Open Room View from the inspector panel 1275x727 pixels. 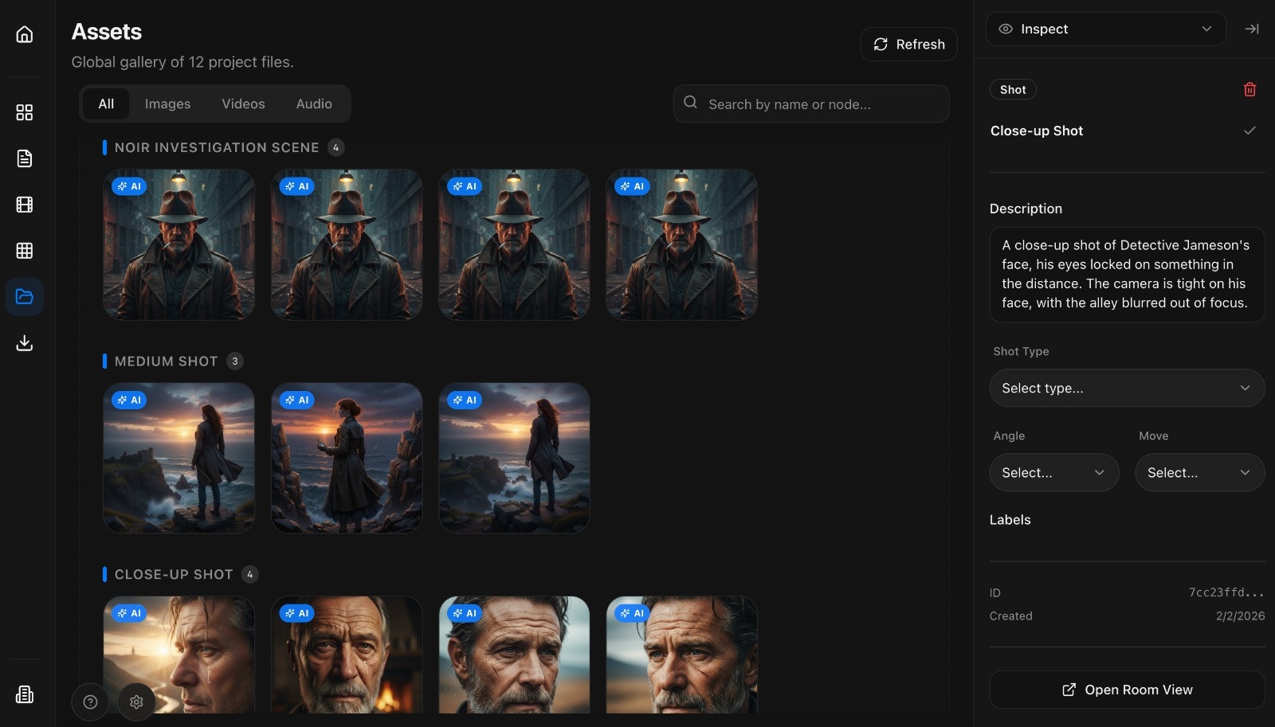pos(1126,690)
